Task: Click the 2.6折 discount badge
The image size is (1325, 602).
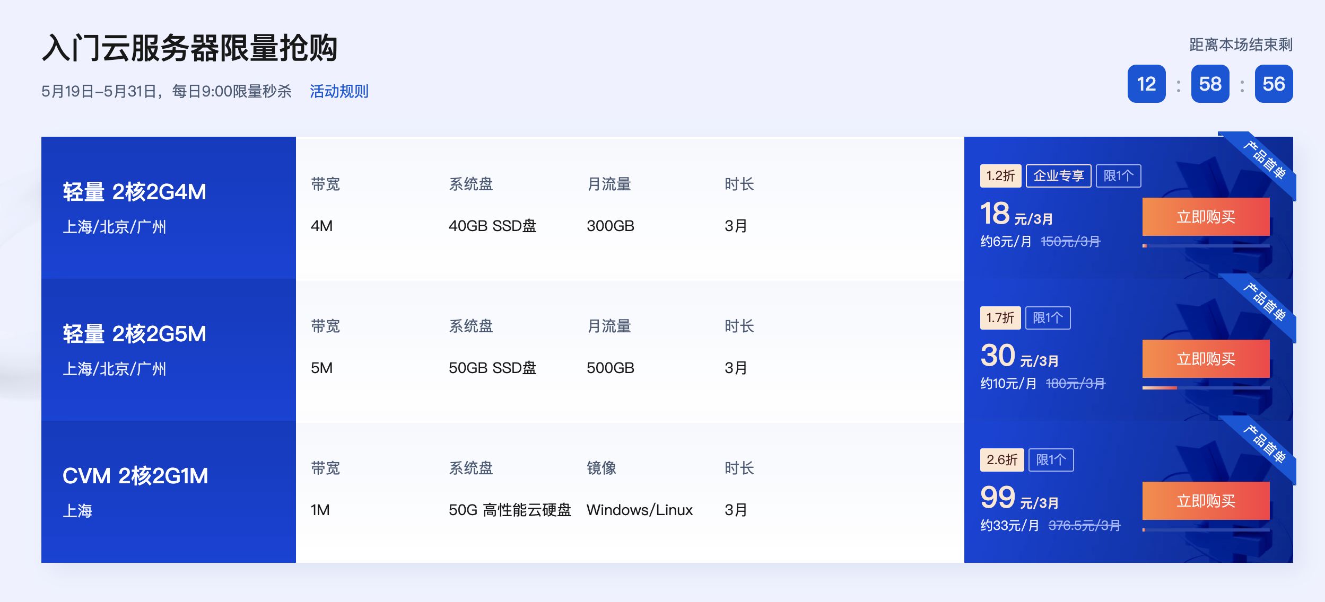Action: [1002, 460]
